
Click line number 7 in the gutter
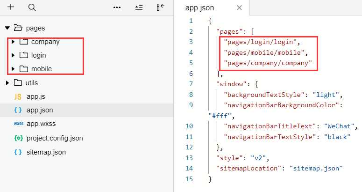coord(191,84)
